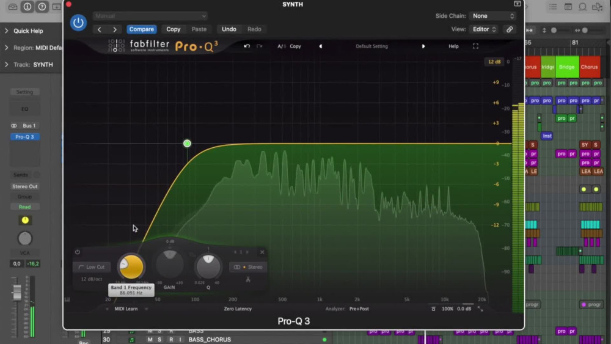This screenshot has width=611, height=344.
Task: Open the Analyzer Pre+Post settings
Action: pos(359,309)
